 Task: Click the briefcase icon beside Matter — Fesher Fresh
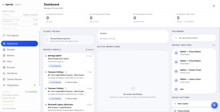coord(176,71)
